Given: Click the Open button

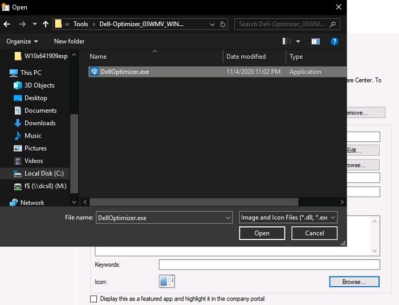Looking at the screenshot, I should pyautogui.click(x=262, y=233).
